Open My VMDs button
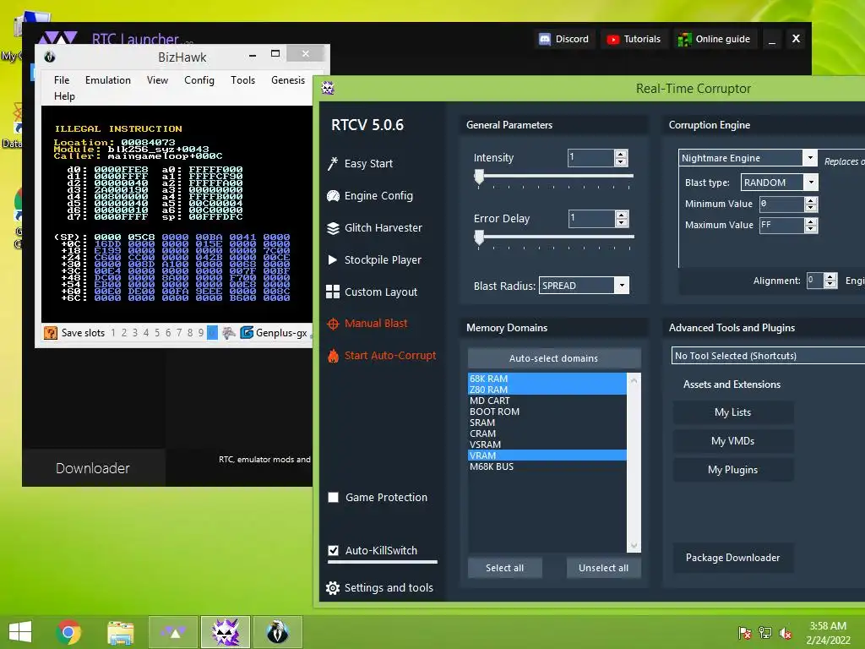The width and height of the screenshot is (865, 649). coord(732,441)
